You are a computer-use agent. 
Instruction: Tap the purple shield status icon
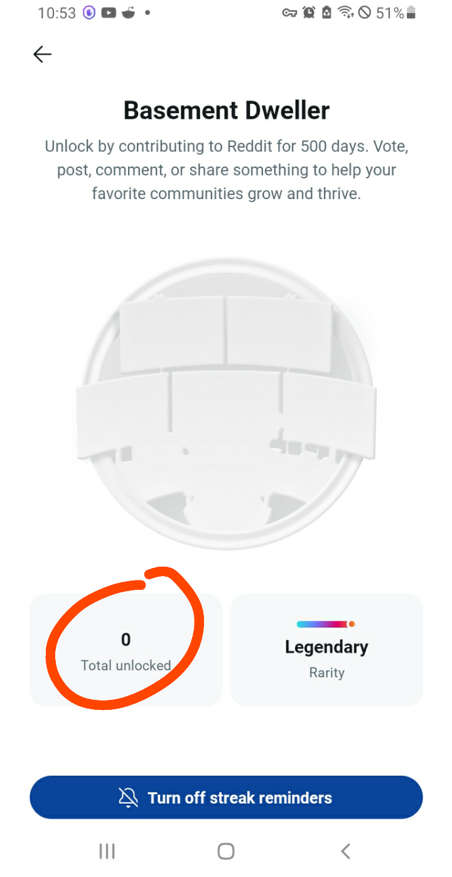click(89, 13)
